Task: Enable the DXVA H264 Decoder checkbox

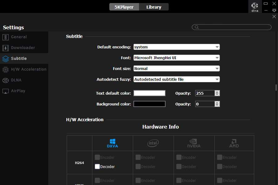Action: [x=97, y=166]
